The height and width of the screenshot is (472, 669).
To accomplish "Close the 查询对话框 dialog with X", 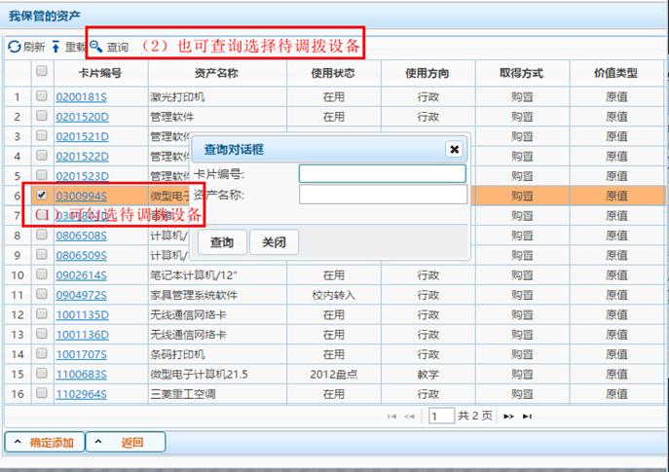I will pos(453,149).
